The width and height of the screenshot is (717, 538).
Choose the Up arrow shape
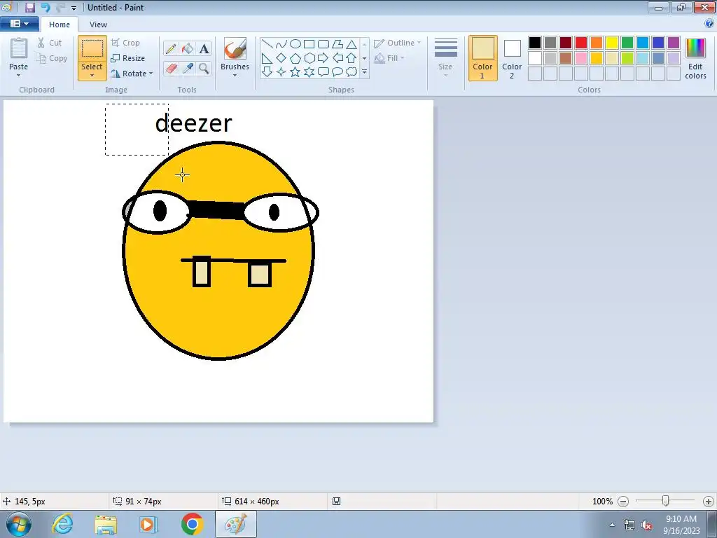(x=351, y=58)
